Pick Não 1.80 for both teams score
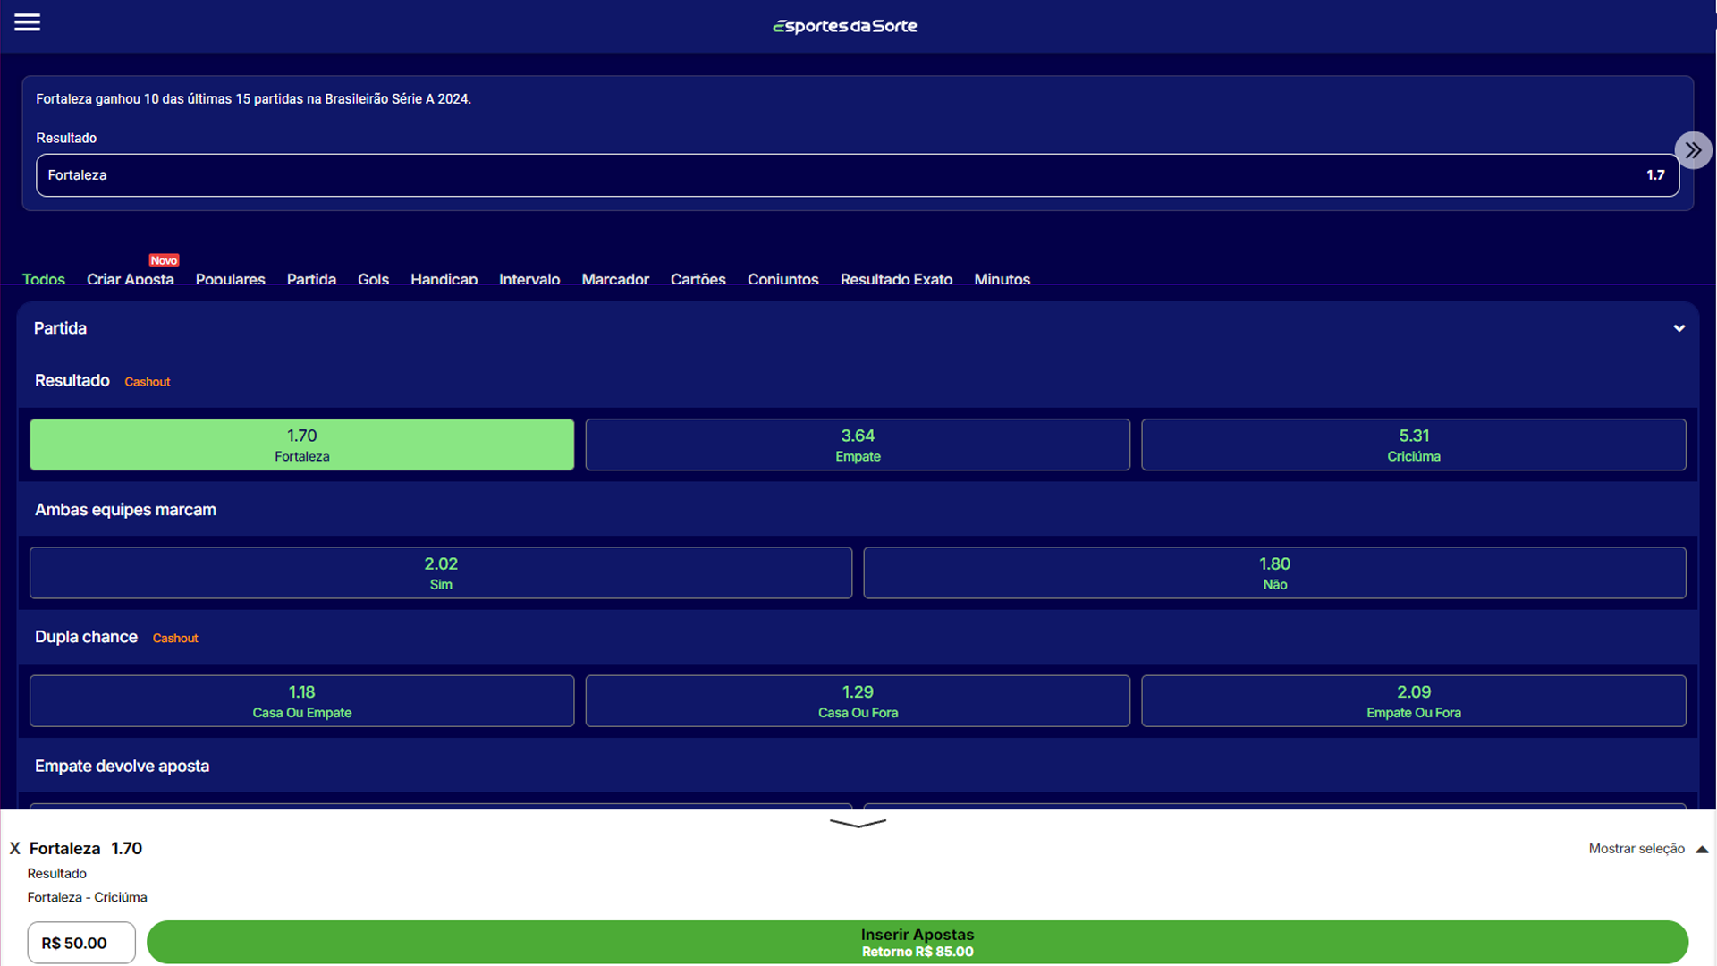 1275,572
